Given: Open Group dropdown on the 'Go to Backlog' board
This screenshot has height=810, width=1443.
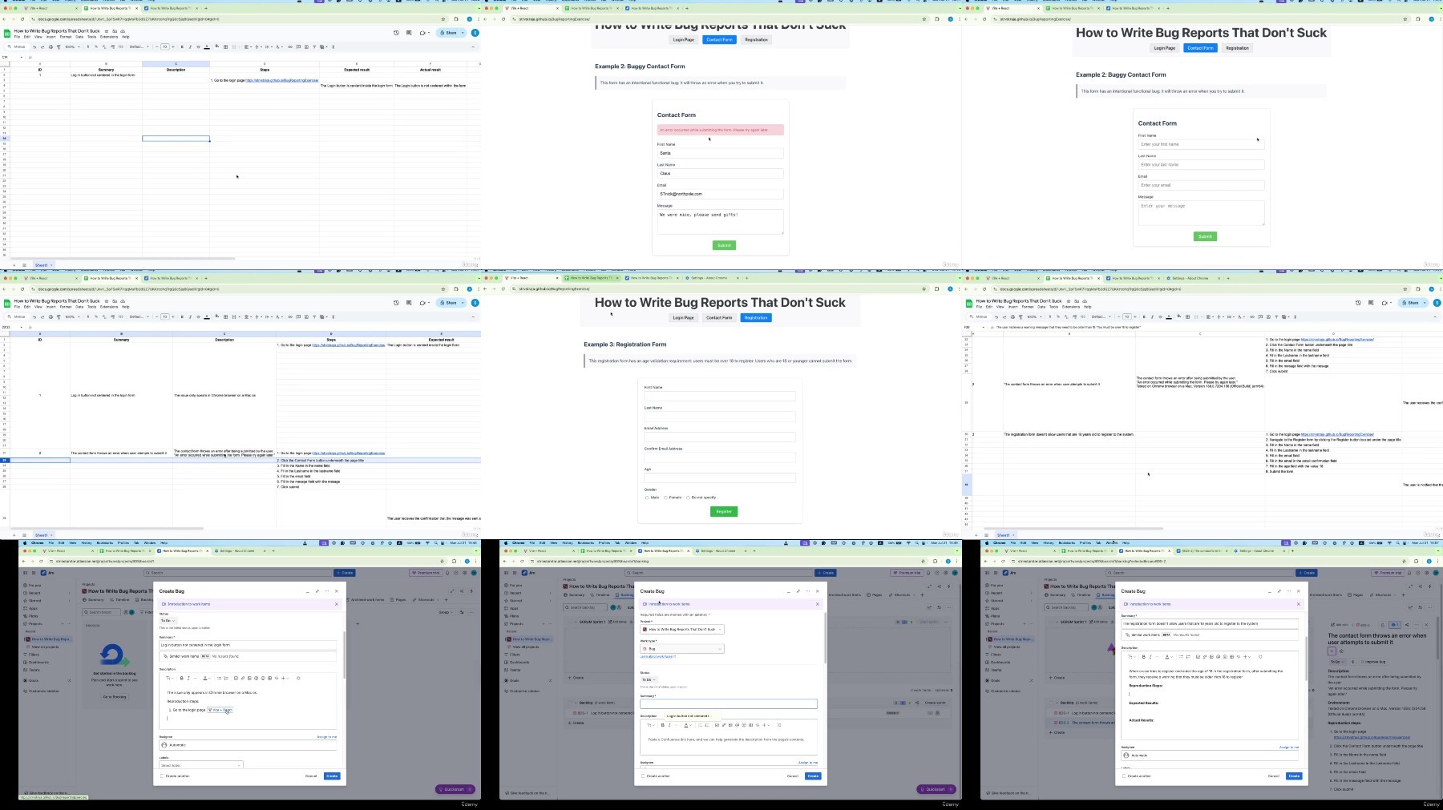Looking at the screenshot, I should coord(445,612).
